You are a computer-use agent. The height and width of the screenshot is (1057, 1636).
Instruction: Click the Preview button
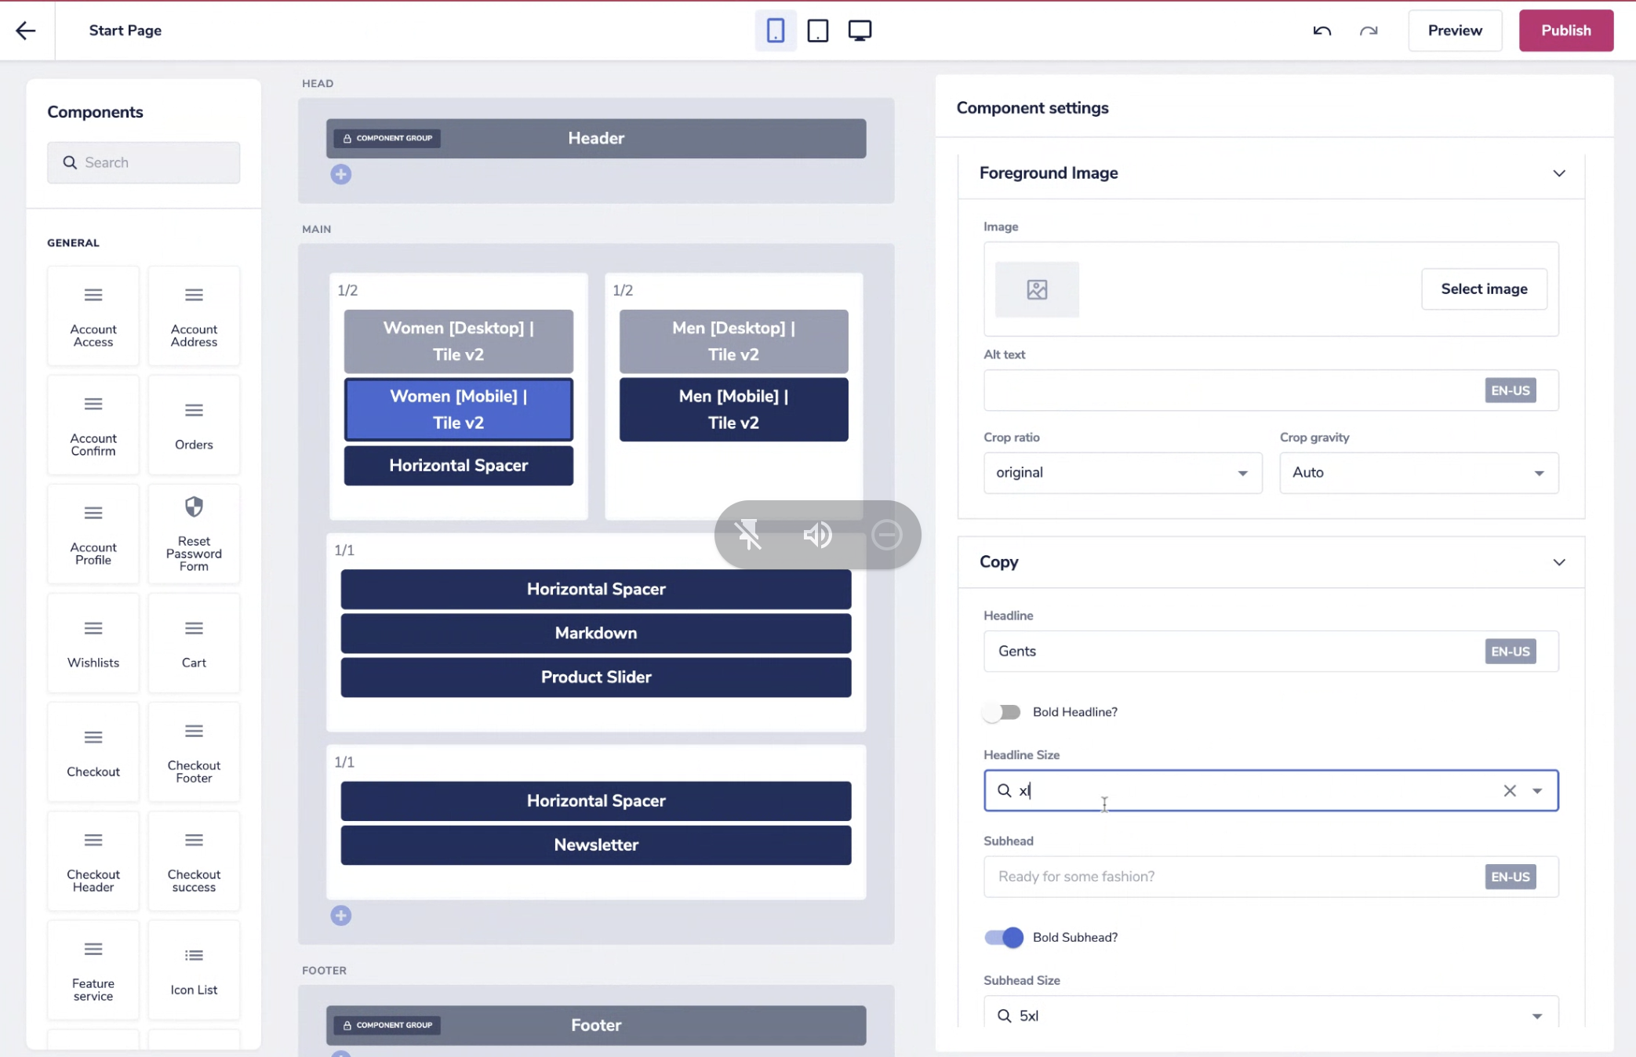tap(1455, 31)
